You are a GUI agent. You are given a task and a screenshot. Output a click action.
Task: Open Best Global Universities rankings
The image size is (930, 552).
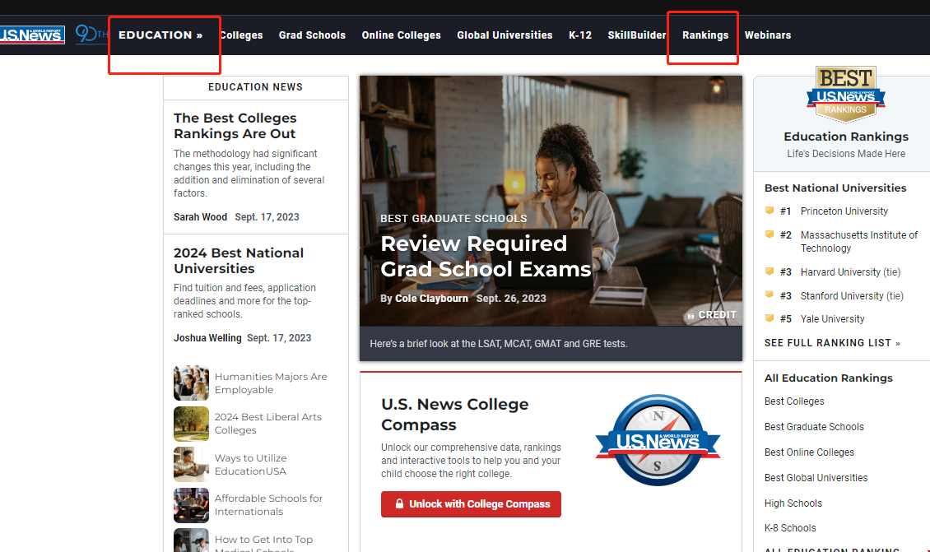(x=816, y=478)
